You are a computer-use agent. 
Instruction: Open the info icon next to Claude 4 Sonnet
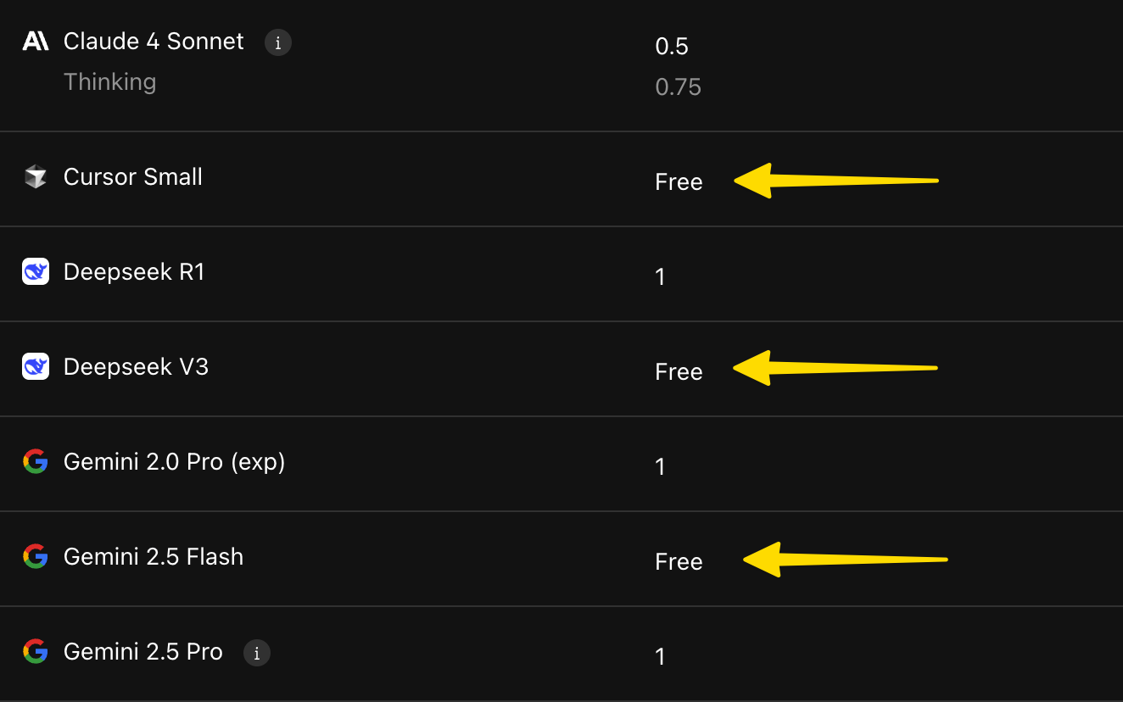click(x=278, y=42)
